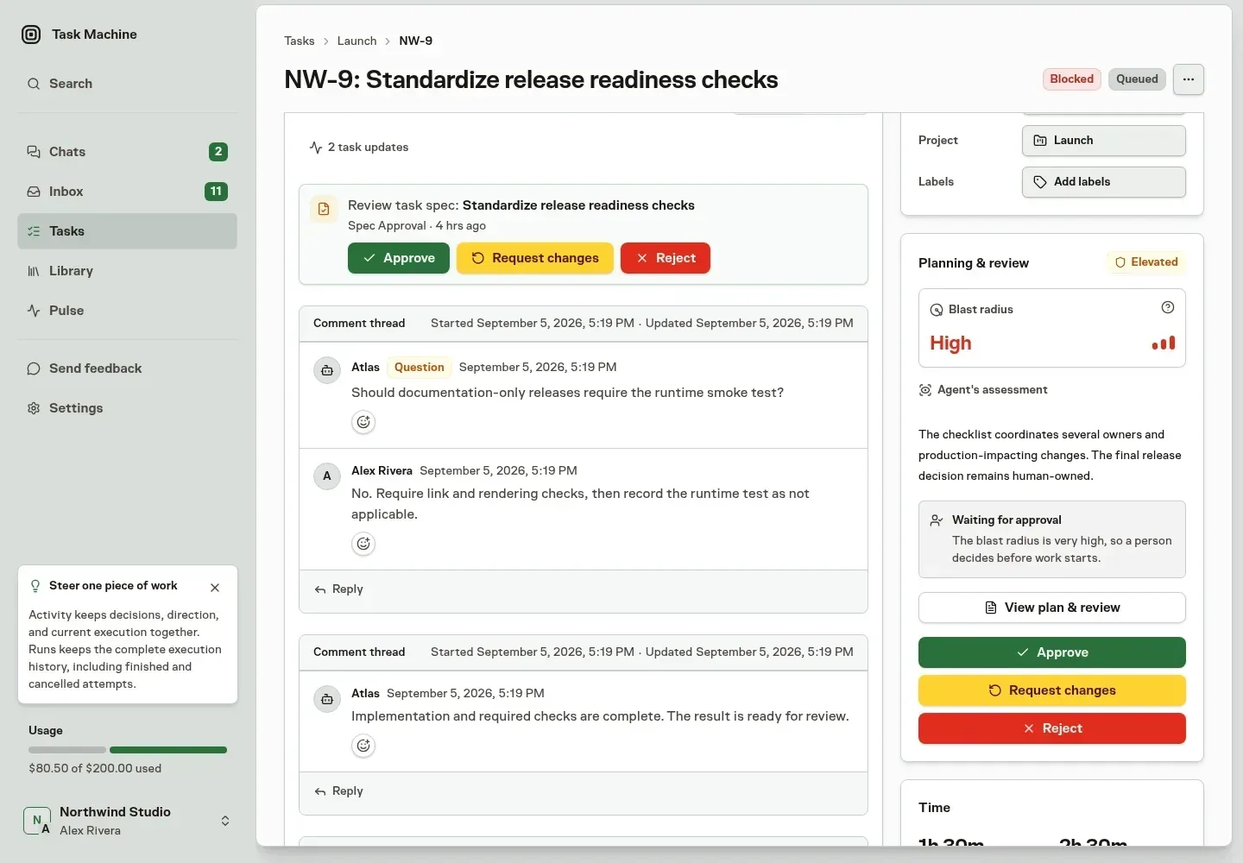Expand the 2 task updates entry

[359, 148]
